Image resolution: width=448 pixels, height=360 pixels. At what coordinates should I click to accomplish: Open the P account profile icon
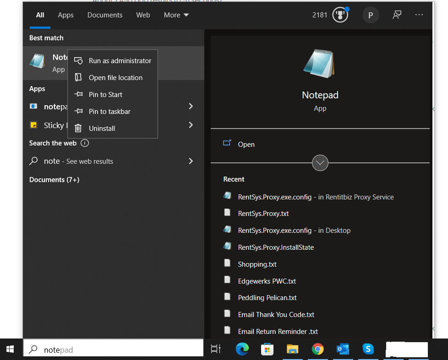(371, 15)
